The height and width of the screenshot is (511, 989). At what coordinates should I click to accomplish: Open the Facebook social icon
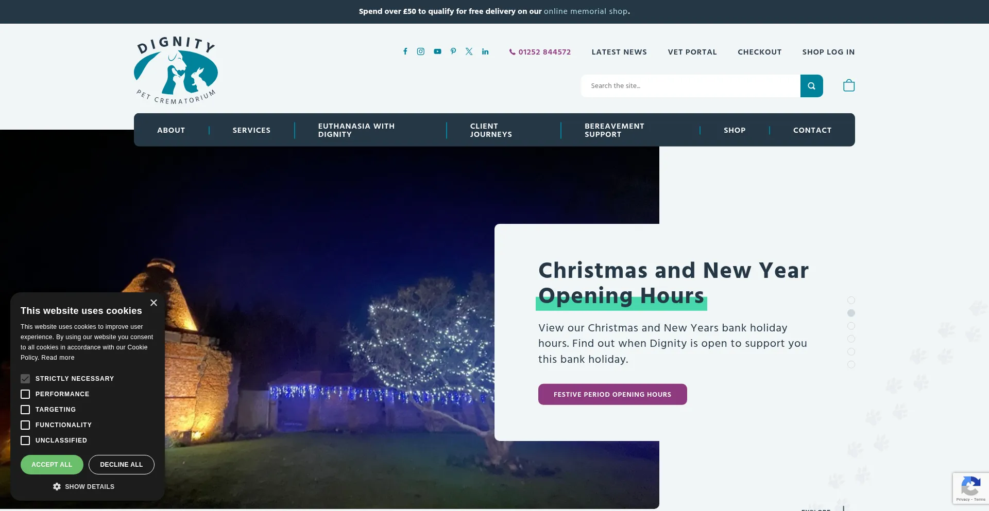(405, 51)
